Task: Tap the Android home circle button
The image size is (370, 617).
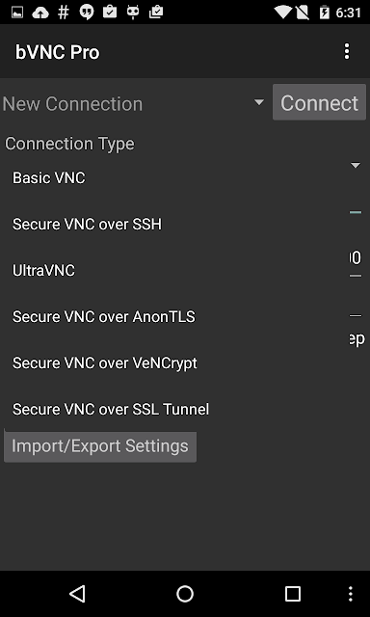Action: point(185,594)
